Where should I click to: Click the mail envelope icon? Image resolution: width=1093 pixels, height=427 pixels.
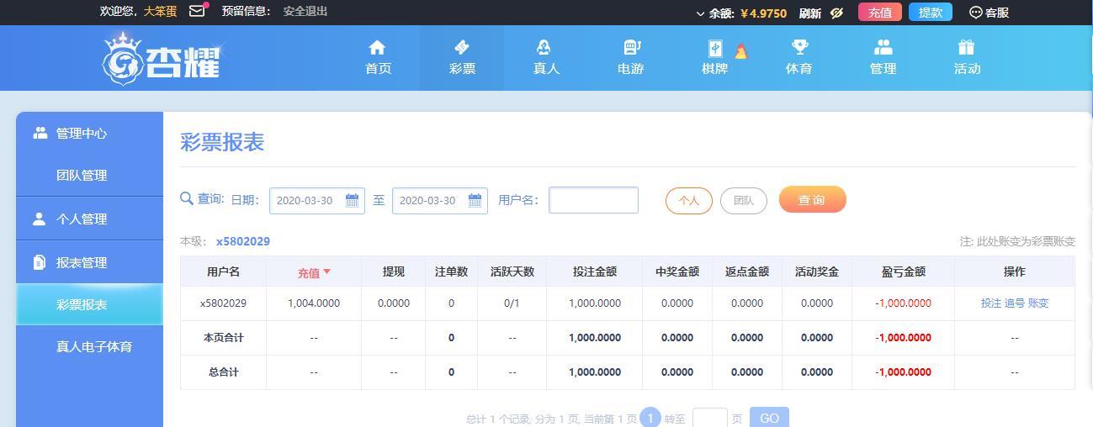(x=197, y=12)
